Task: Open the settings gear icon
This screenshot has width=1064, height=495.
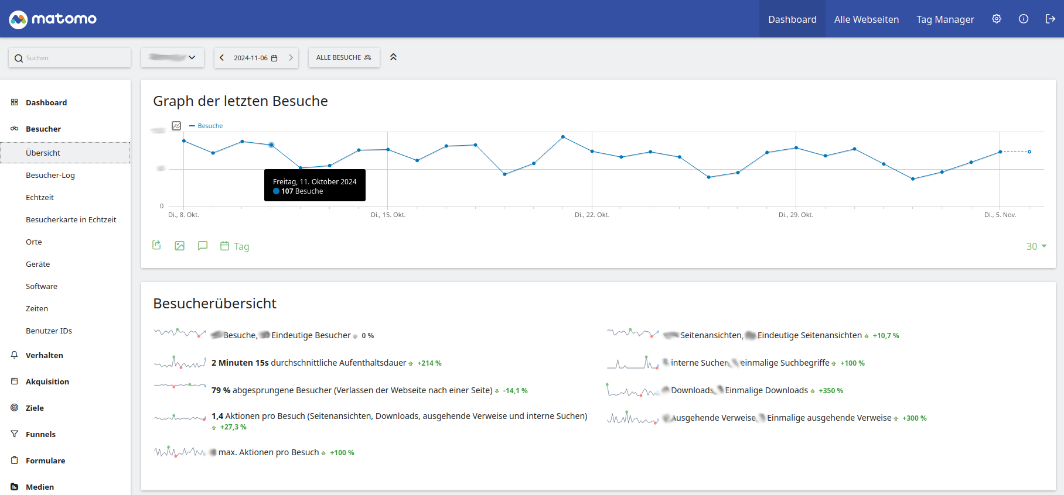Action: (996, 19)
